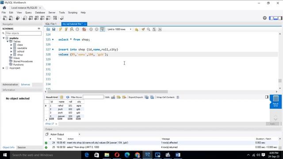This screenshot has height=159, width=283.
Task: Expand the shop table node
Action: tap(11, 55)
